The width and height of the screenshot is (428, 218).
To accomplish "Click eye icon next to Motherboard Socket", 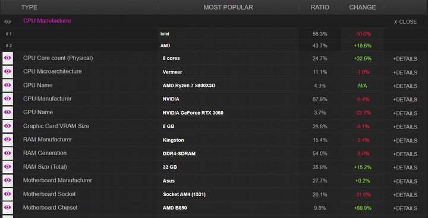I will coord(8,194).
